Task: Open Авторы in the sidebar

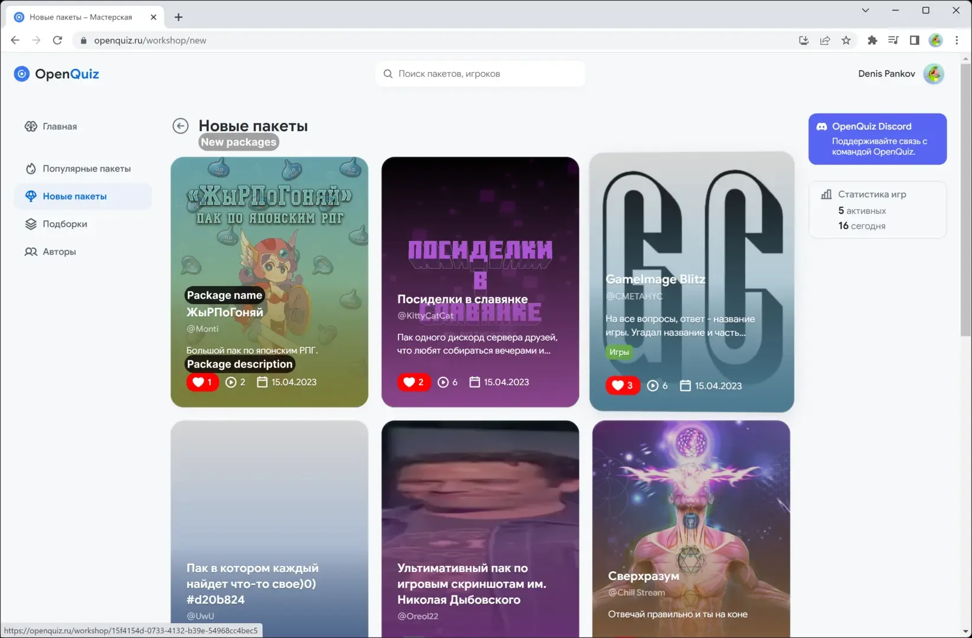Action: point(83,252)
